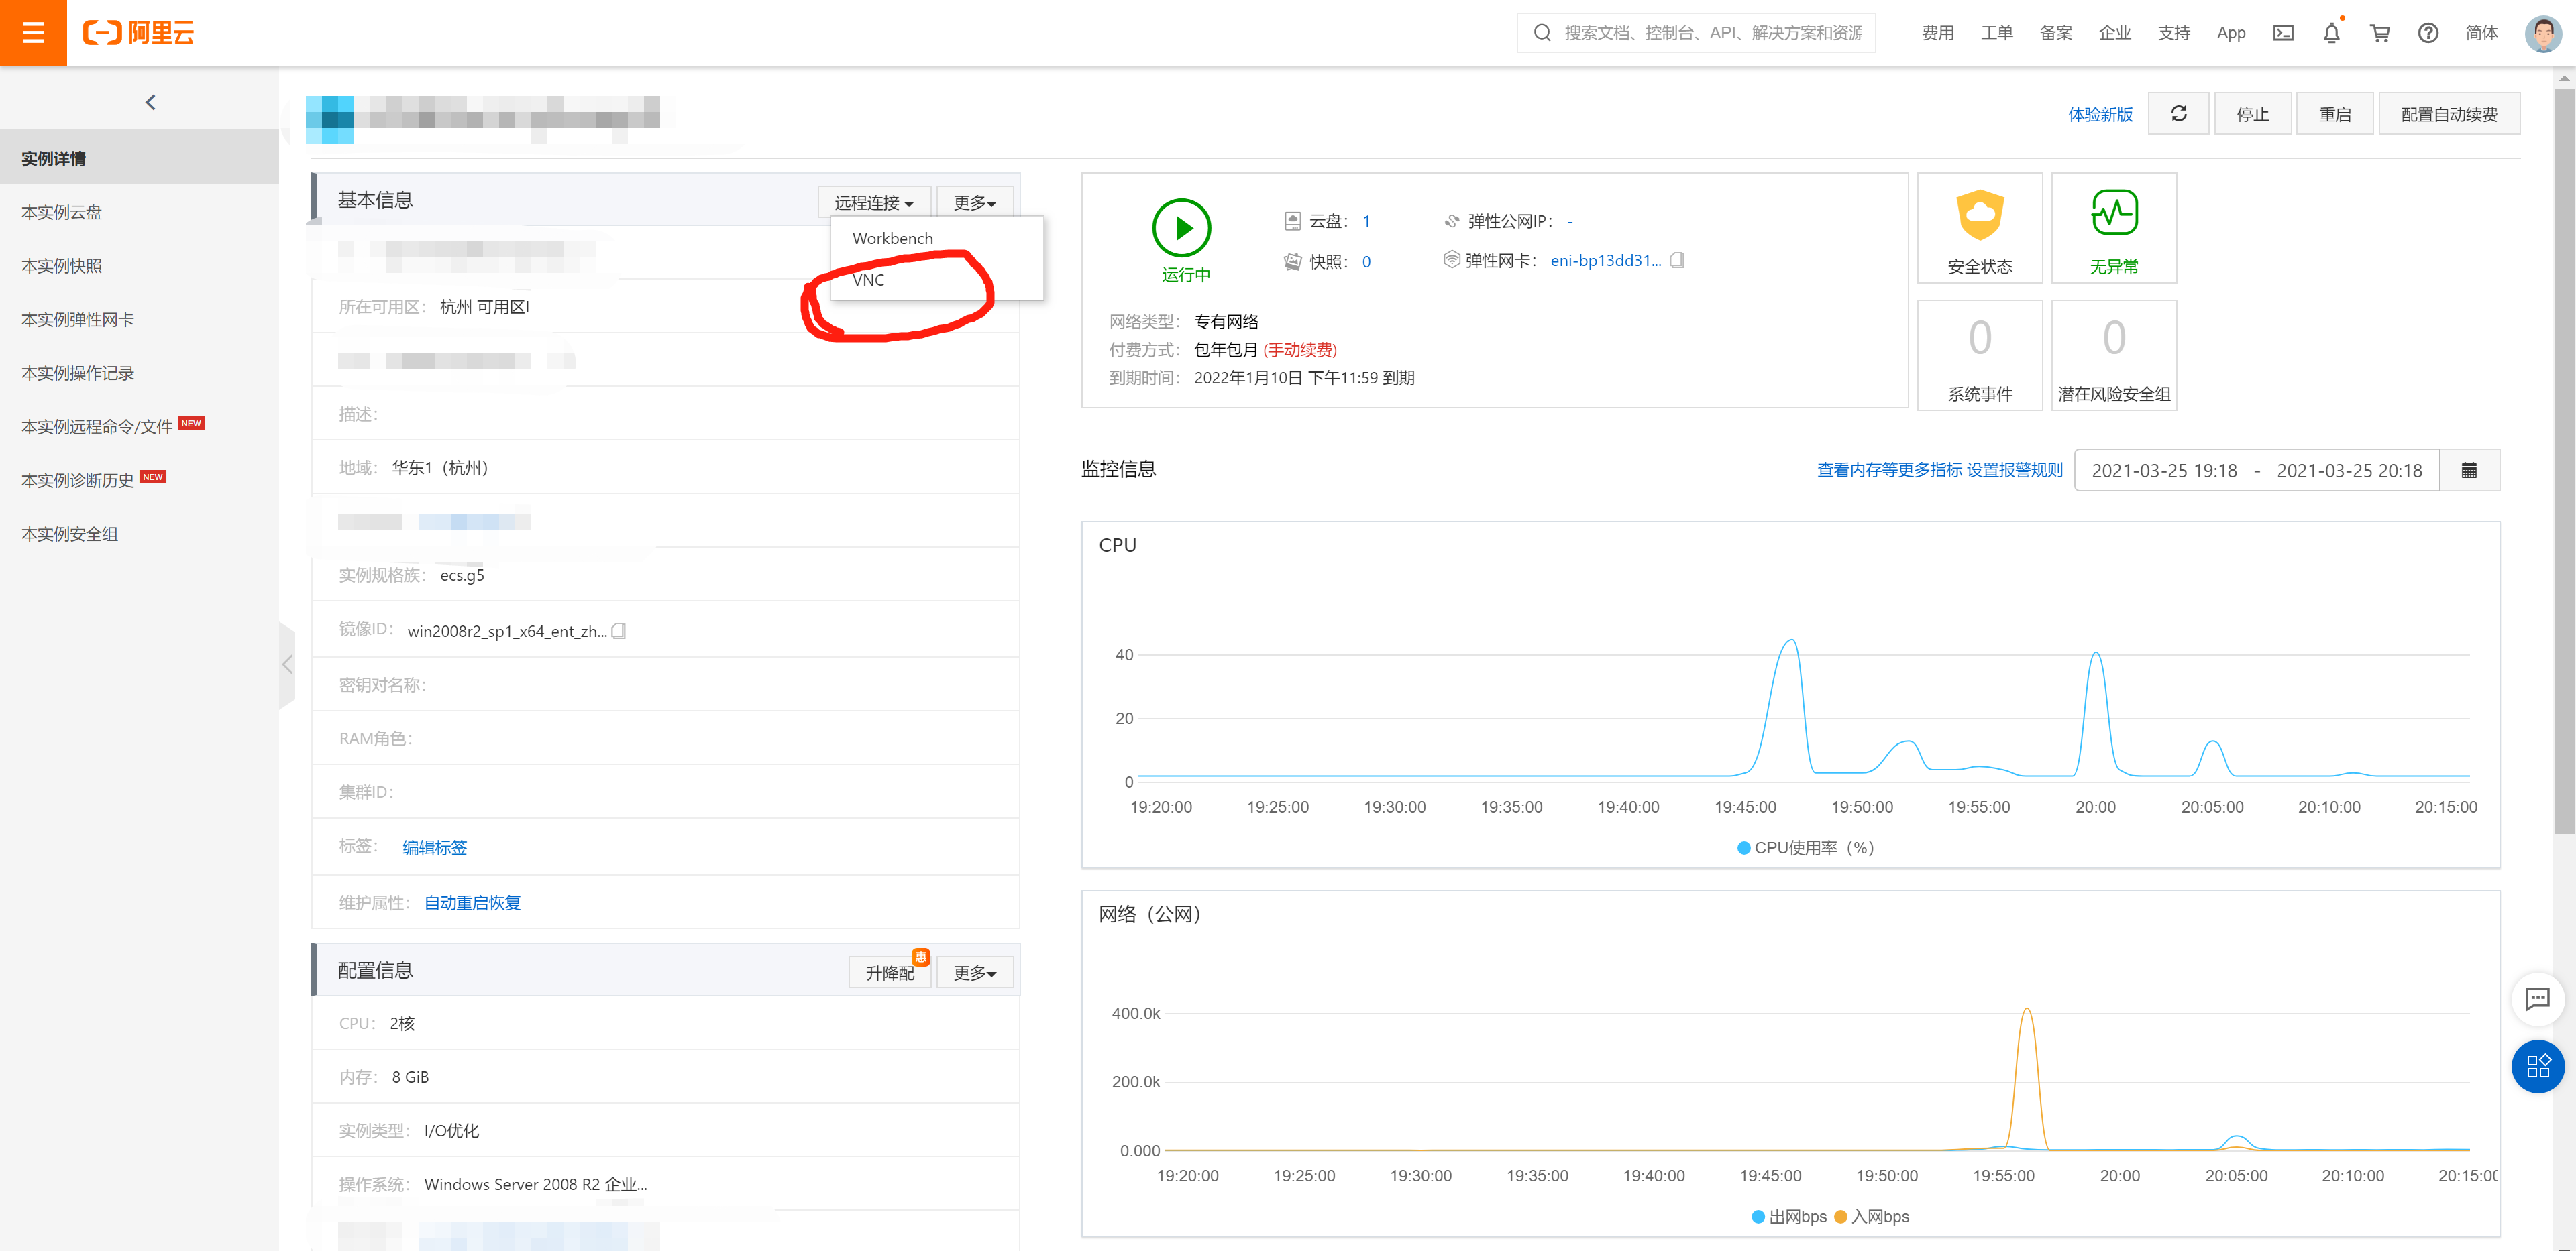Expand the 更多 dropdown in 配置信息
This screenshot has width=2576, height=1251.
(x=974, y=972)
